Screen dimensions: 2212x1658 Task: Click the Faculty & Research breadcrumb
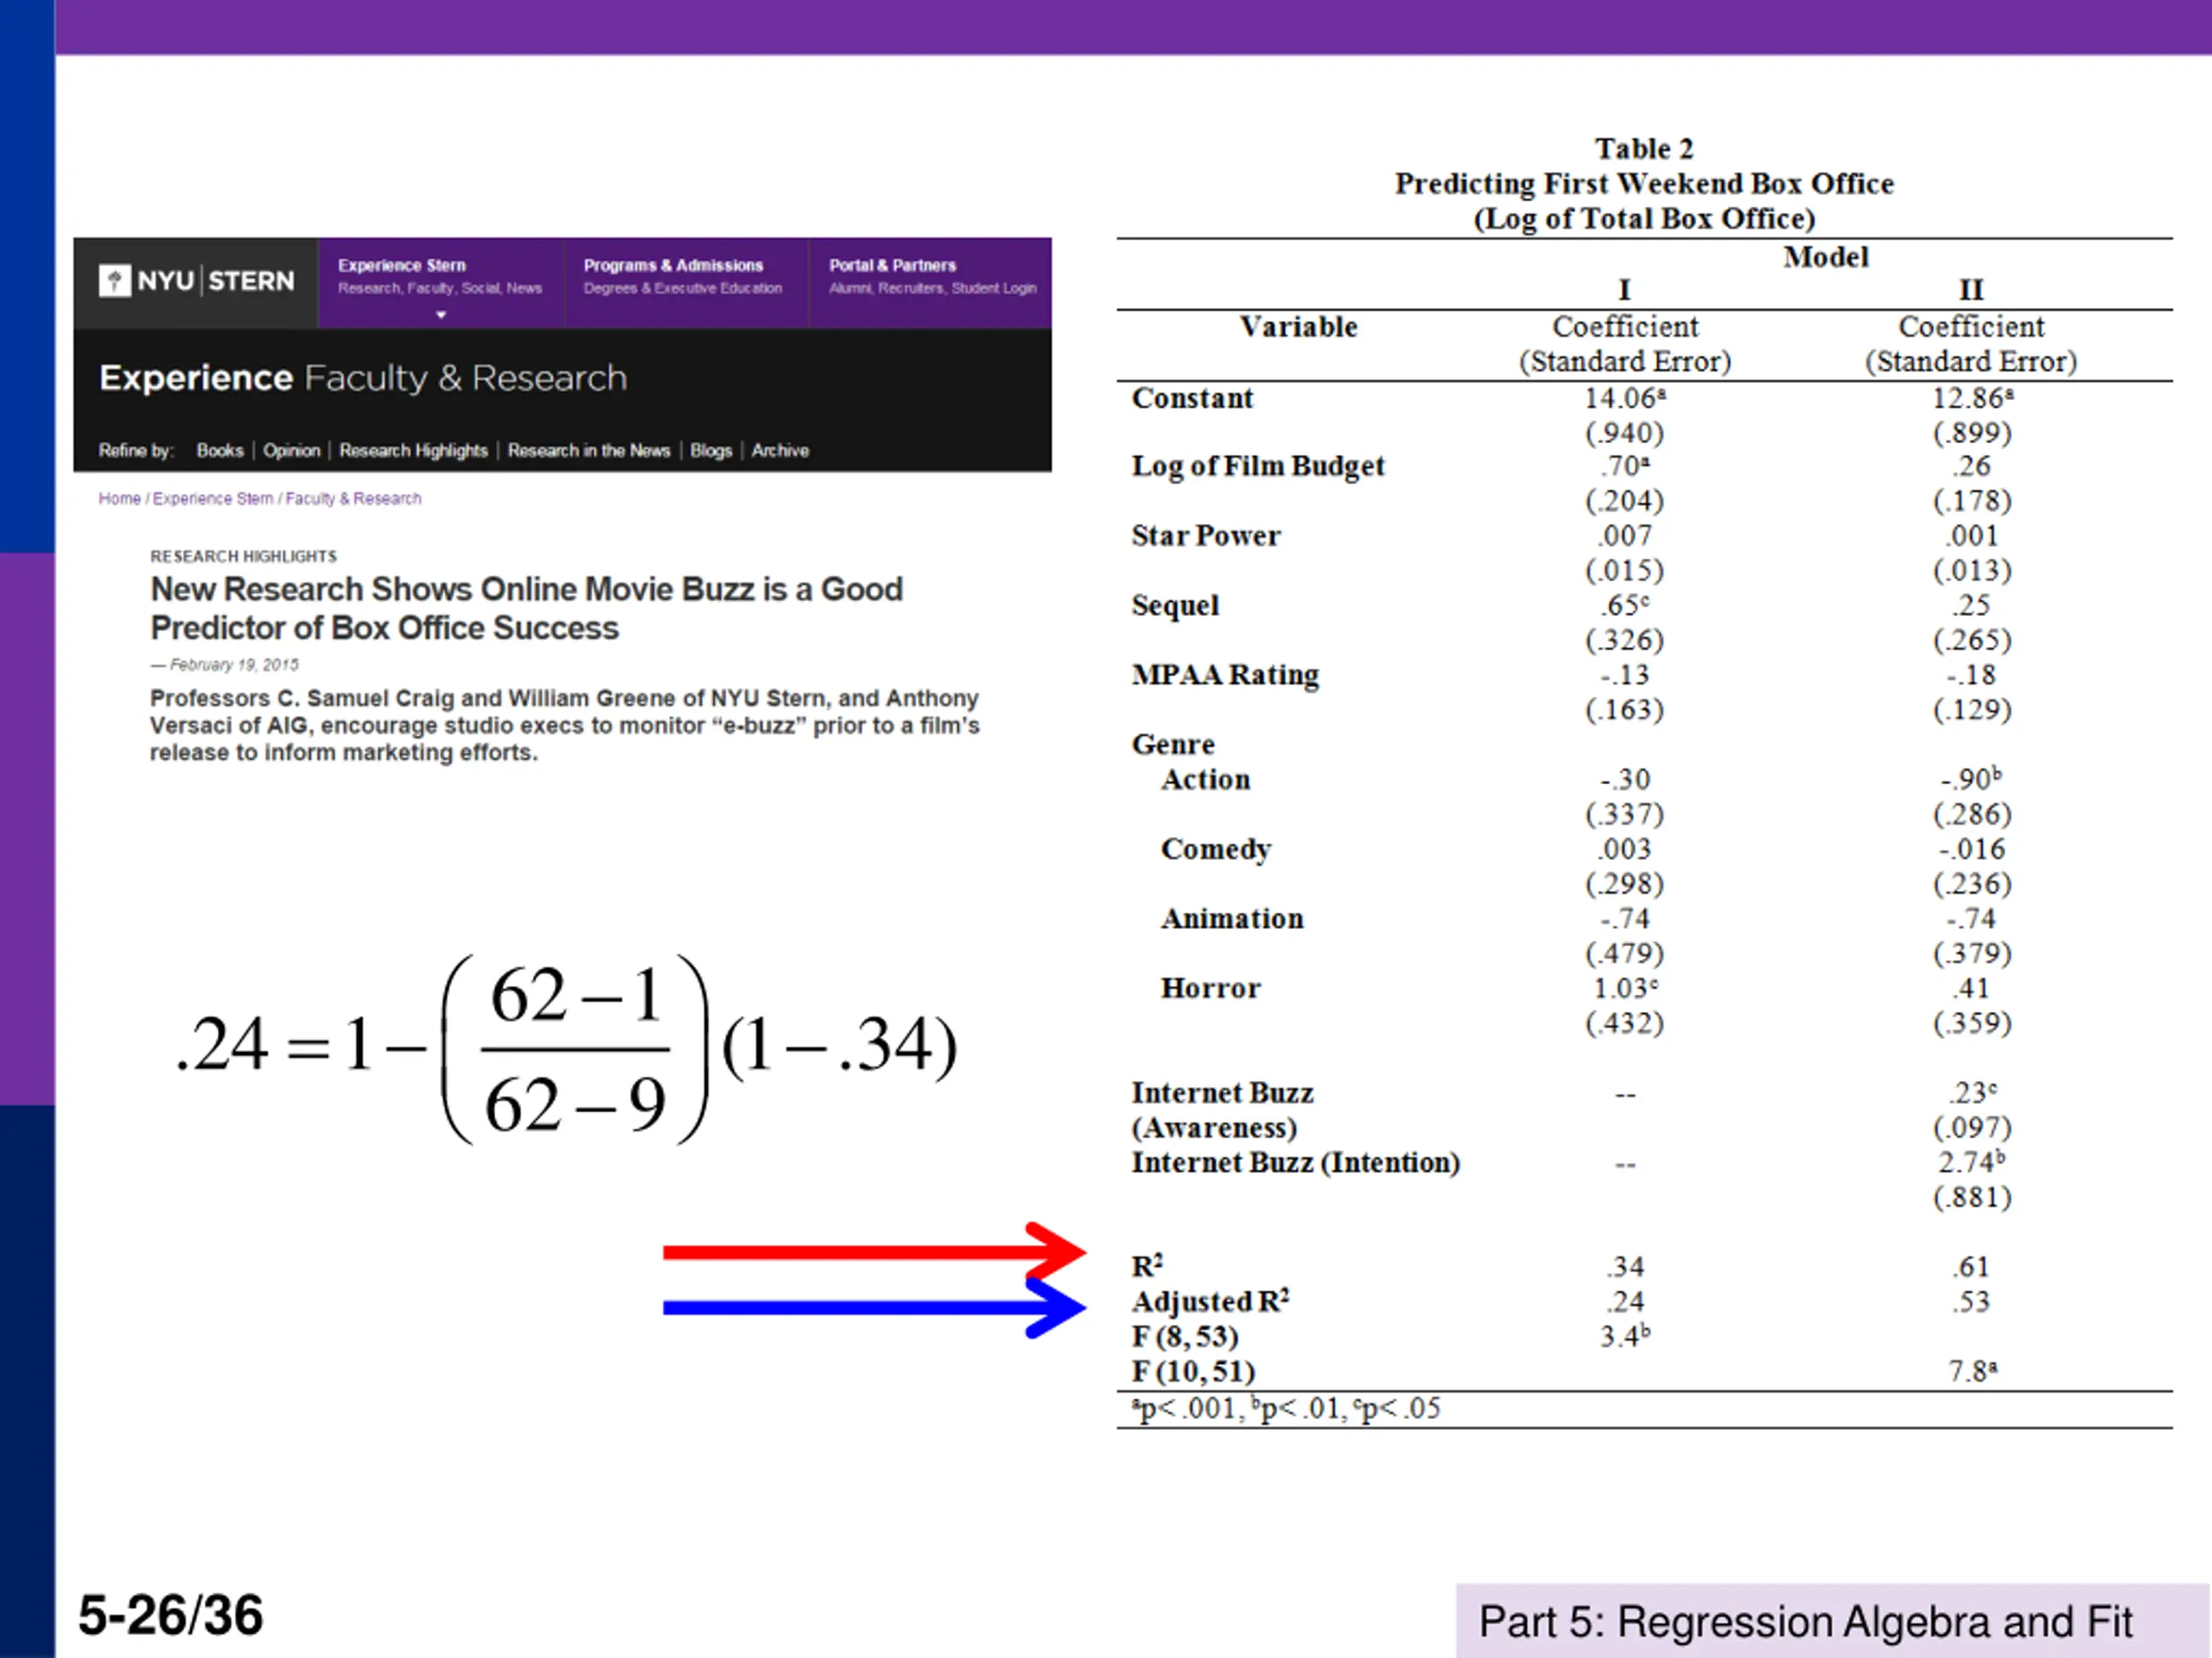[353, 499]
